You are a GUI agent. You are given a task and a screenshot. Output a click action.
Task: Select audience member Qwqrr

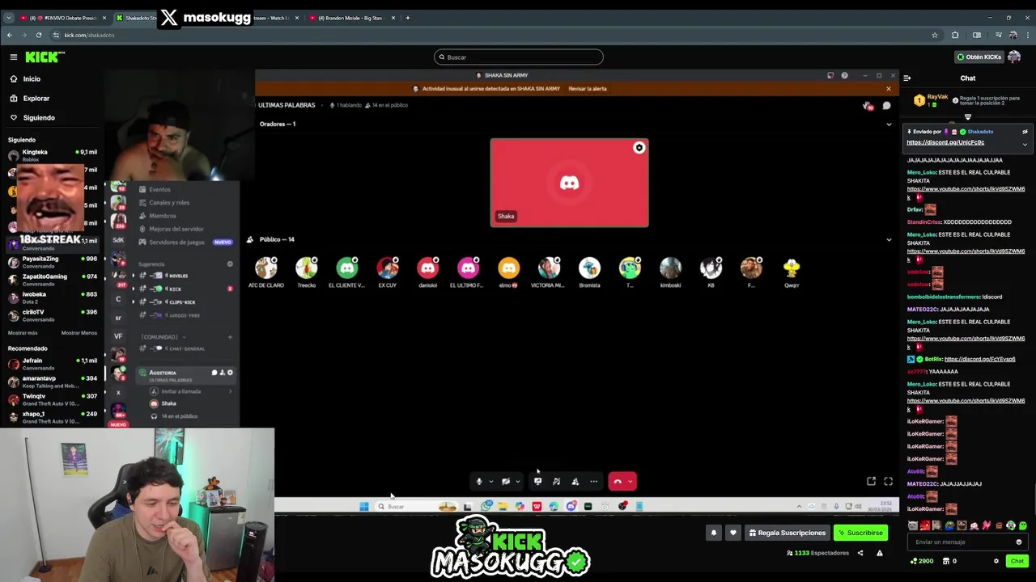(792, 272)
